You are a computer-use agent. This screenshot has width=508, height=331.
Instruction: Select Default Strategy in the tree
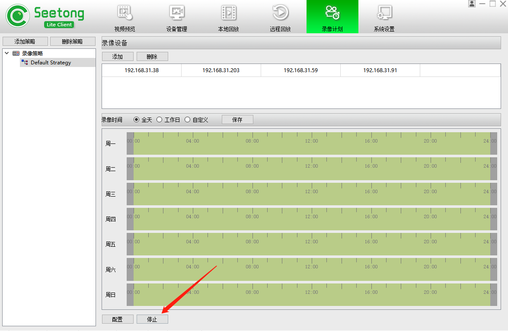[51, 63]
